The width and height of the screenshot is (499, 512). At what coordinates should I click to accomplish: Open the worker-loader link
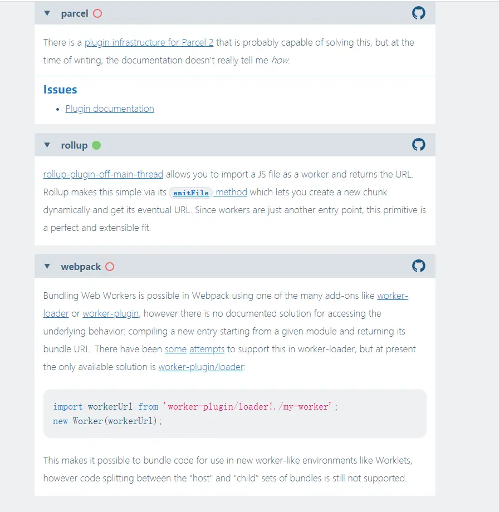[x=393, y=296]
